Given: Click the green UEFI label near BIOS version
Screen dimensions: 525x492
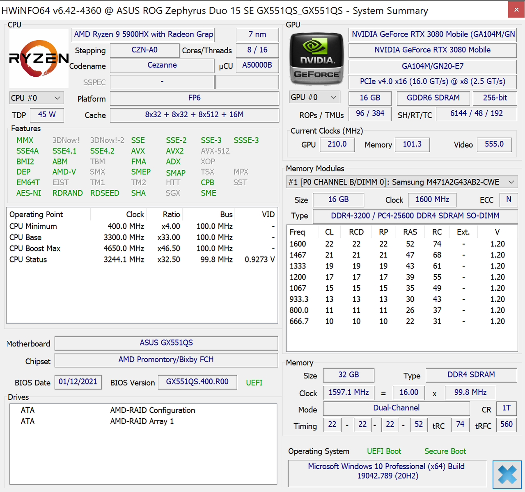Looking at the screenshot, I should [254, 383].
